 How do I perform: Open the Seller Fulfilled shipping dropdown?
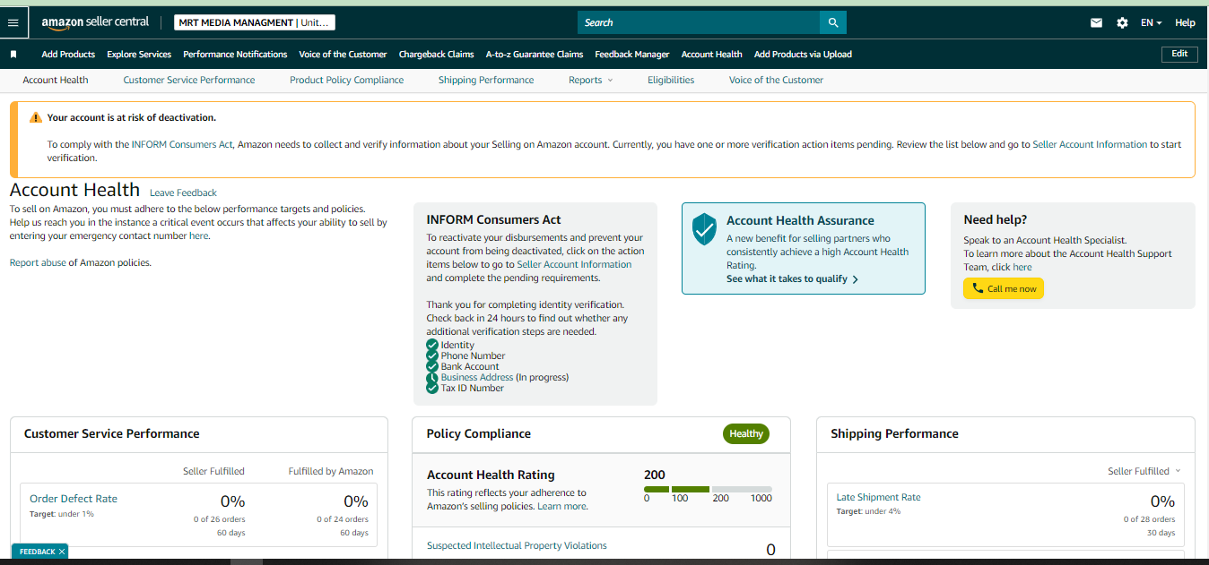click(x=1144, y=471)
